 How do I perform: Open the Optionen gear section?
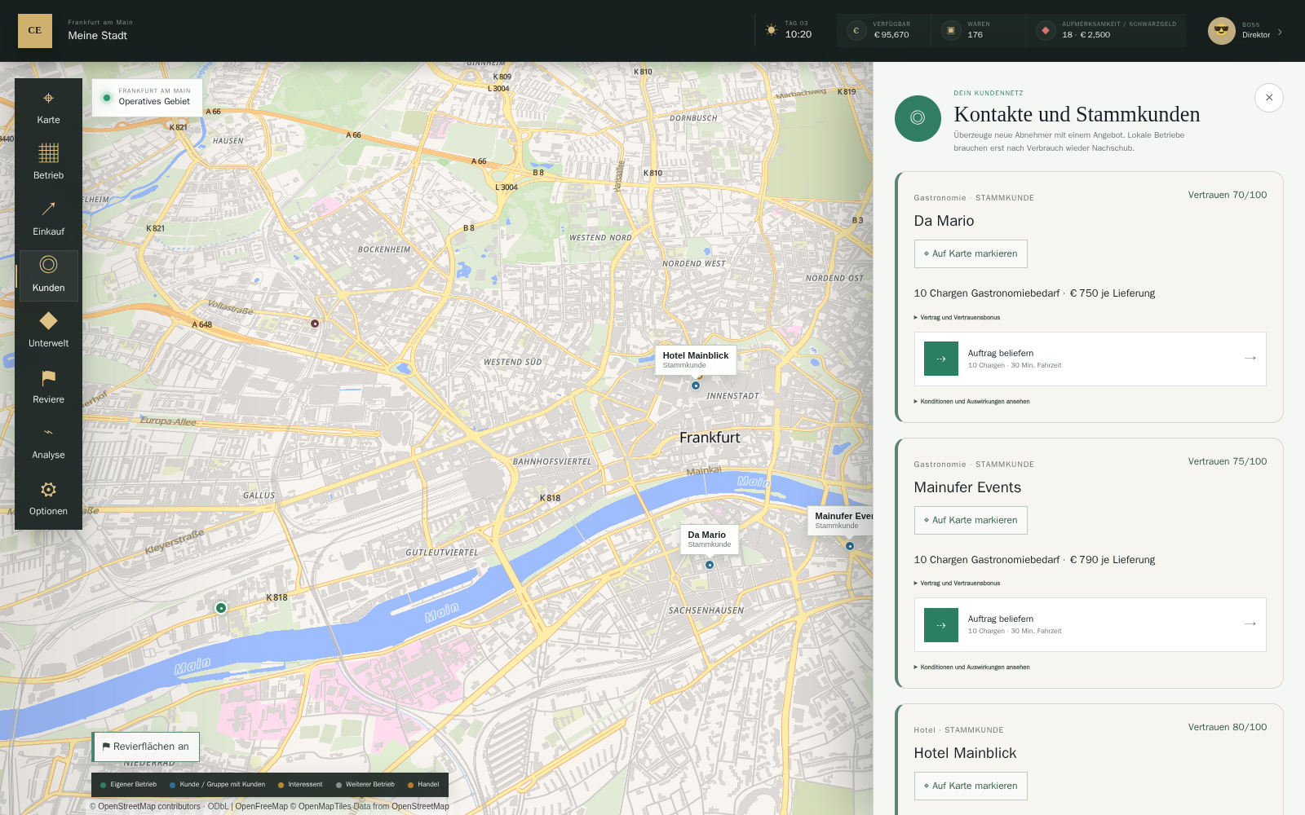coord(48,500)
